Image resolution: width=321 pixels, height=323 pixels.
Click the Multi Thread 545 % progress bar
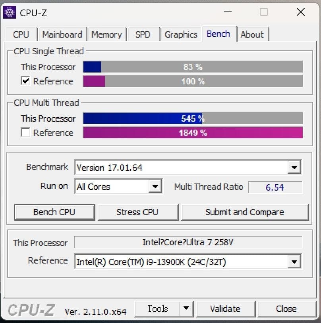[193, 118]
